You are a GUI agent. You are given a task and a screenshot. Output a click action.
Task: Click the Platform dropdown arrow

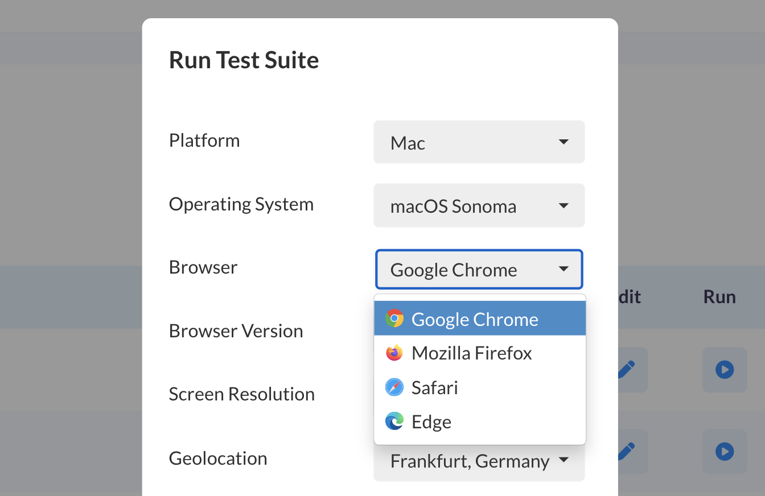click(x=564, y=142)
